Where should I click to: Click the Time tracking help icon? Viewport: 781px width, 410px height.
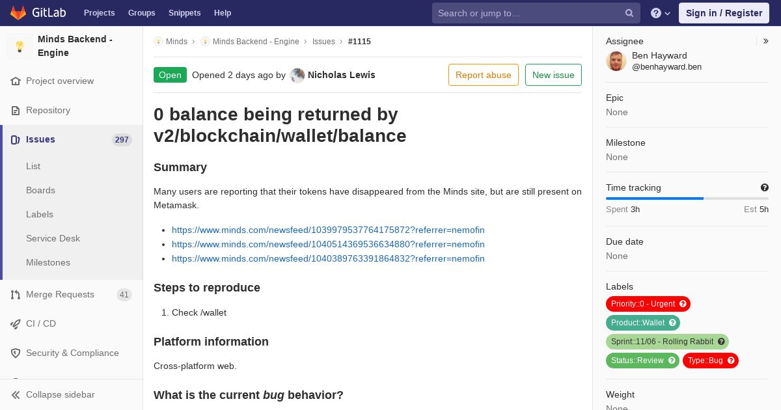pos(764,187)
